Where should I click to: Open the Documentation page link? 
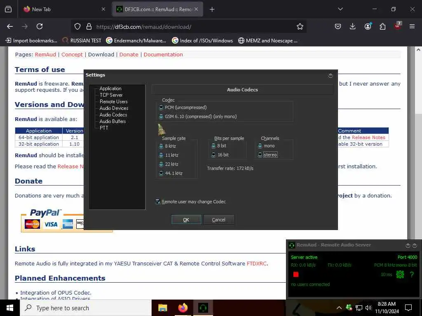click(163, 55)
